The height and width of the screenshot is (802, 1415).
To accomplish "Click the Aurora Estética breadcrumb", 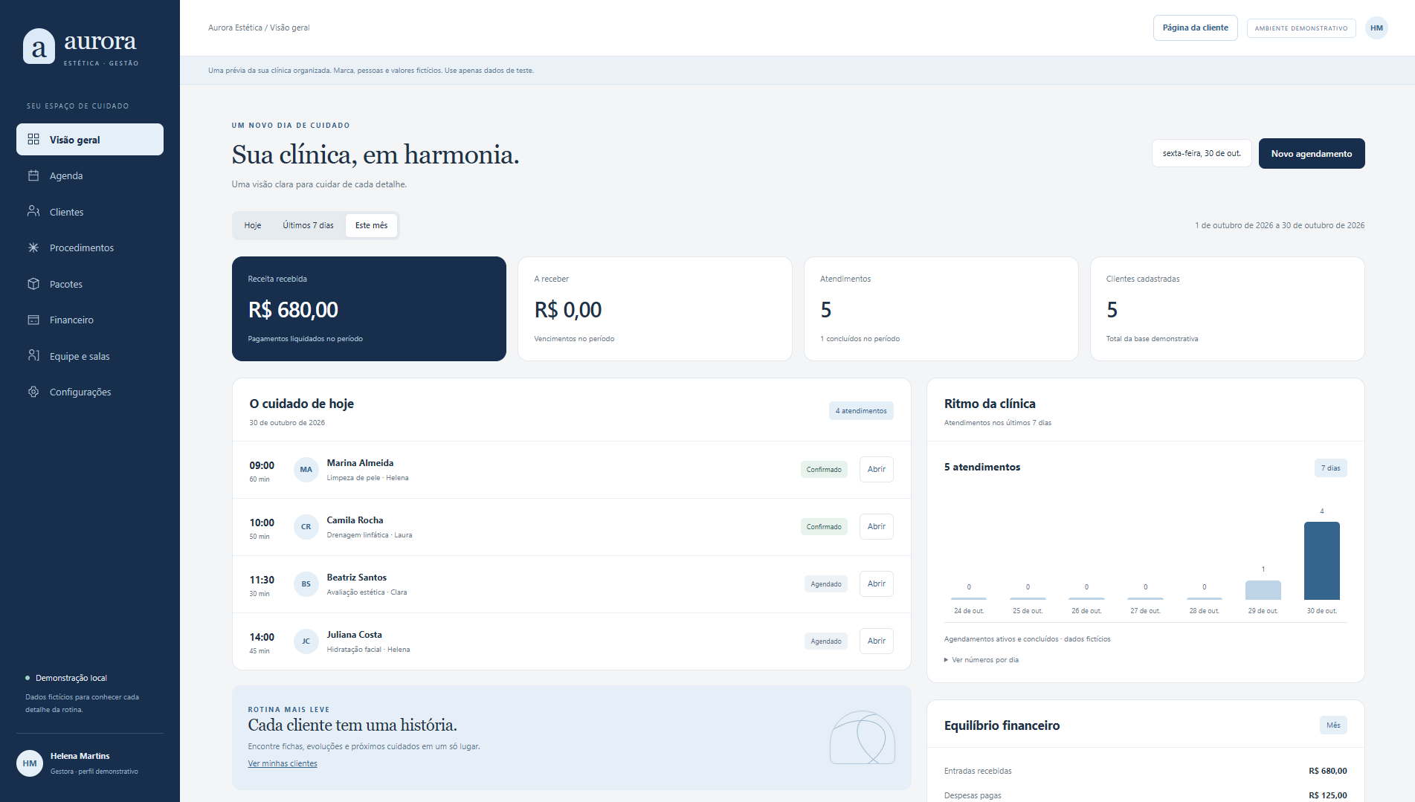I will pos(235,28).
